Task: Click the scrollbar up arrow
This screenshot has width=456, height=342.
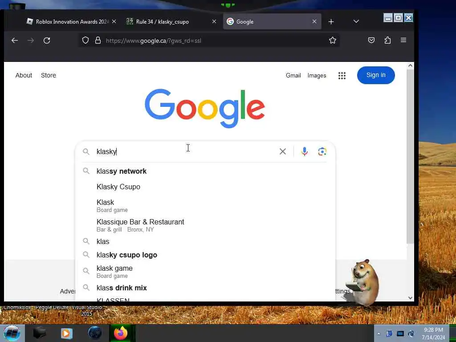Action: pyautogui.click(x=410, y=65)
